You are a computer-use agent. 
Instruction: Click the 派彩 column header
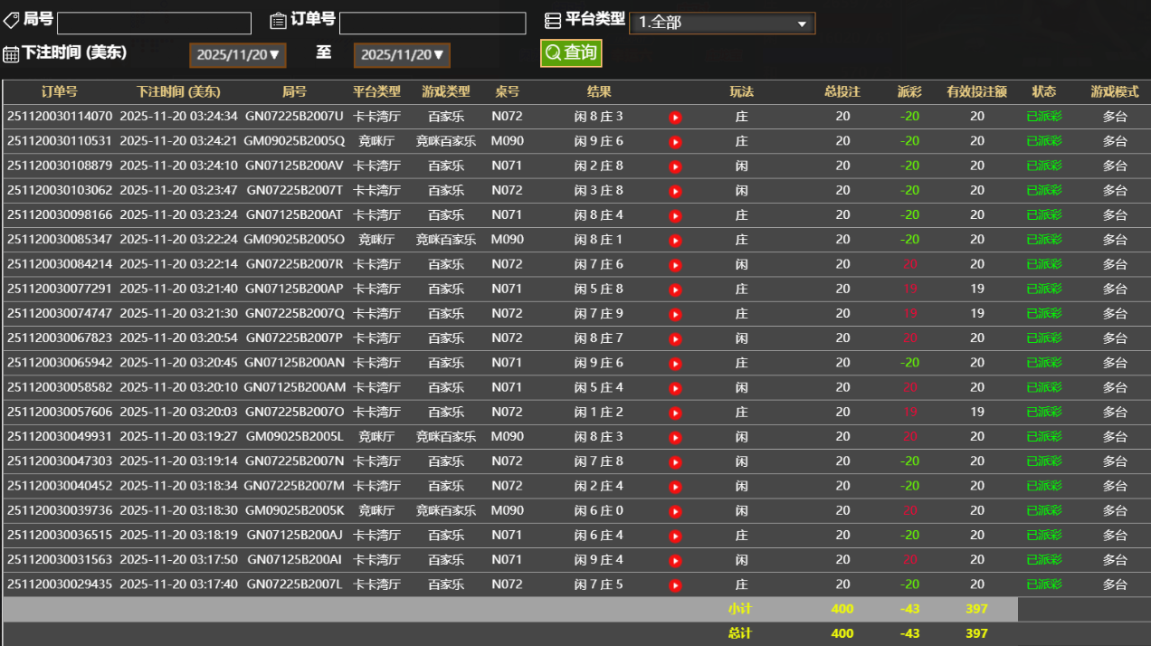tap(909, 92)
